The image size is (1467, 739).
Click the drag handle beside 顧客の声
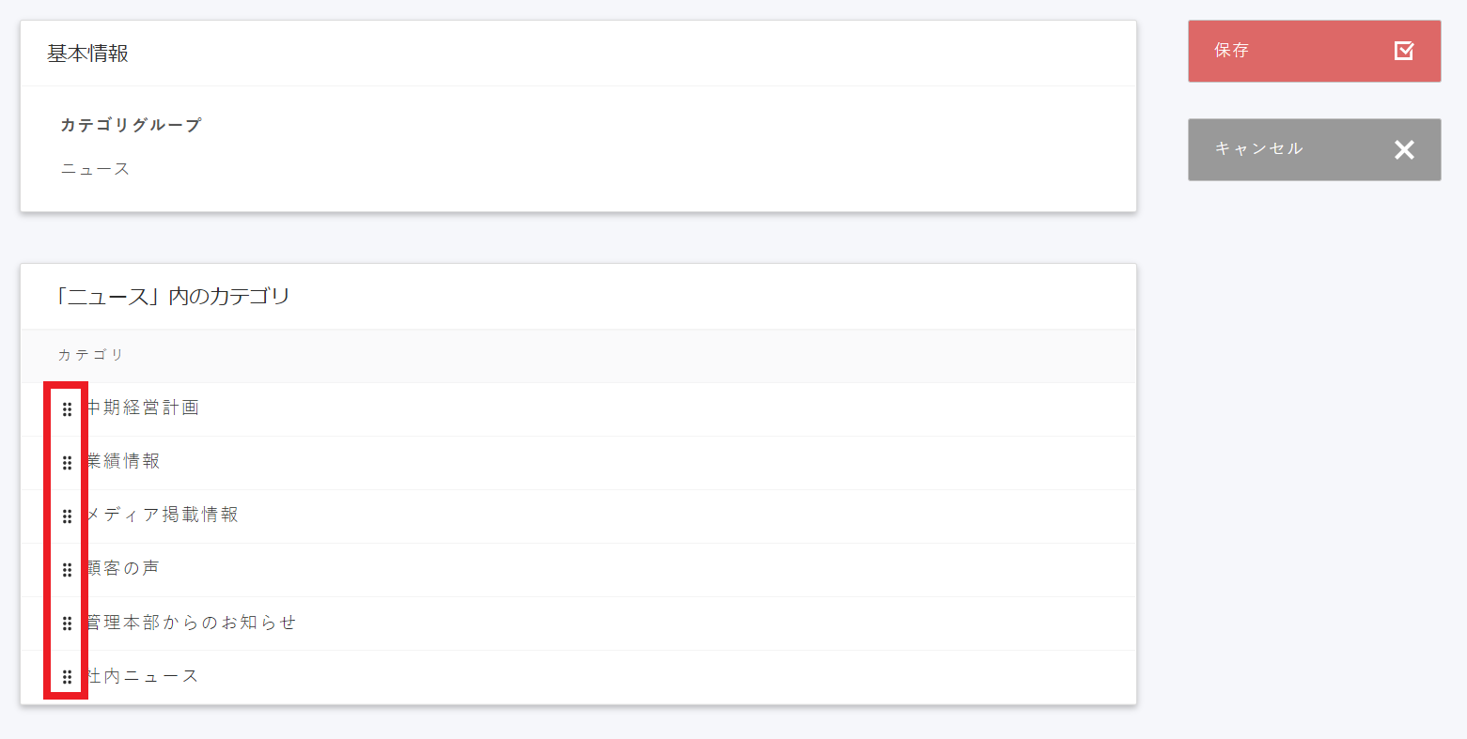click(66, 569)
